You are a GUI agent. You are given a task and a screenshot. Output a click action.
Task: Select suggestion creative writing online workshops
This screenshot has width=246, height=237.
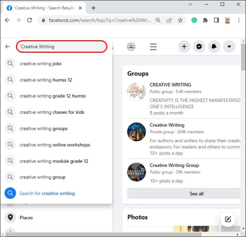(x=56, y=145)
